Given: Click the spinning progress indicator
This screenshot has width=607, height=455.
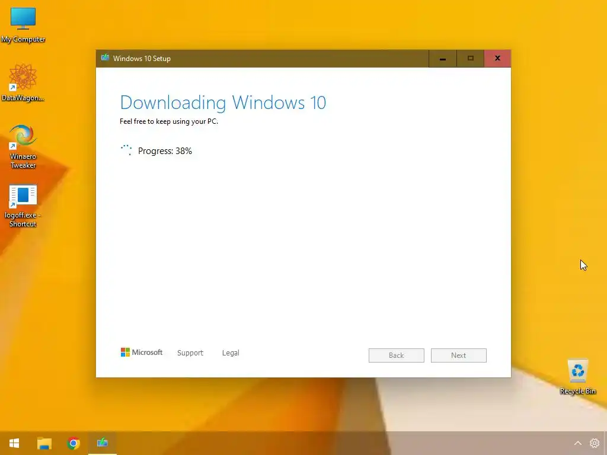Looking at the screenshot, I should click(126, 150).
